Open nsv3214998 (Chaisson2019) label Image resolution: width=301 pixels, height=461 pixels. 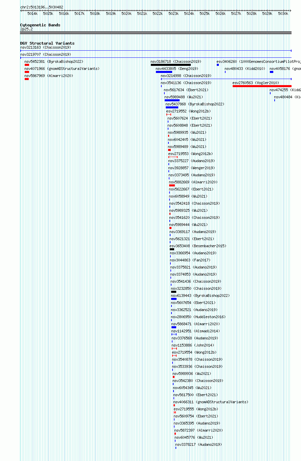[186, 76]
